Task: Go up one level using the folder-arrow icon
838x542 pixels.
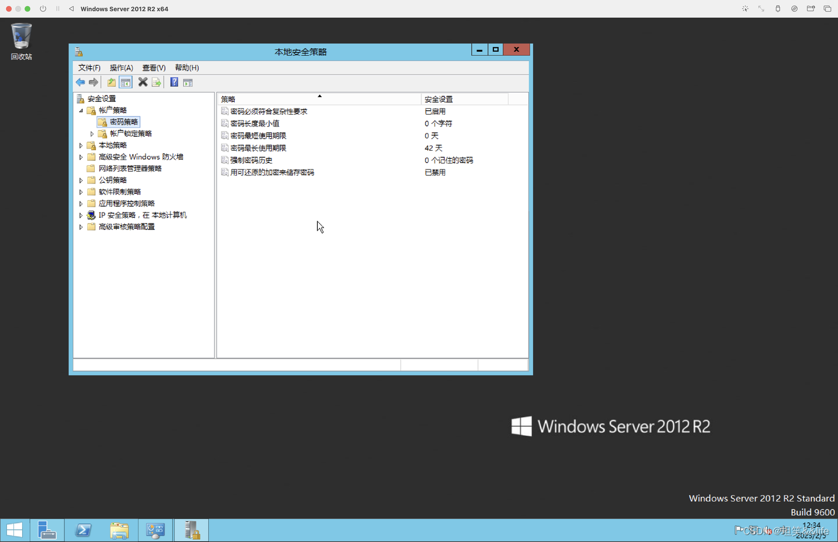Action: coord(111,83)
